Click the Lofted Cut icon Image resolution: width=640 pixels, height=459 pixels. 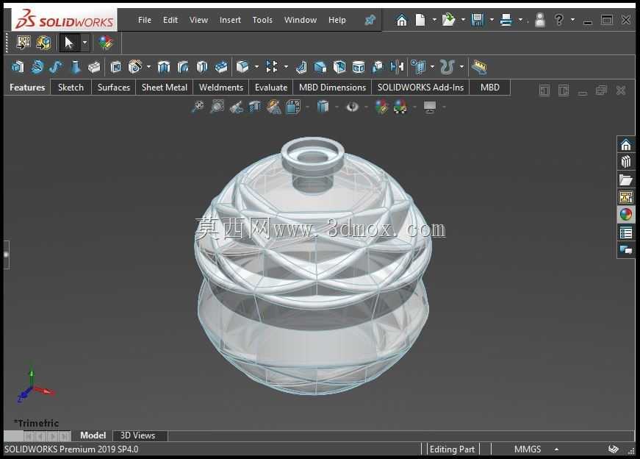coord(202,67)
